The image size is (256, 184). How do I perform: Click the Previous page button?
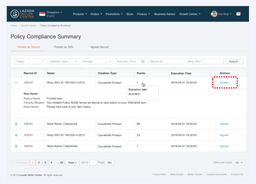pyautogui.click(x=20, y=163)
